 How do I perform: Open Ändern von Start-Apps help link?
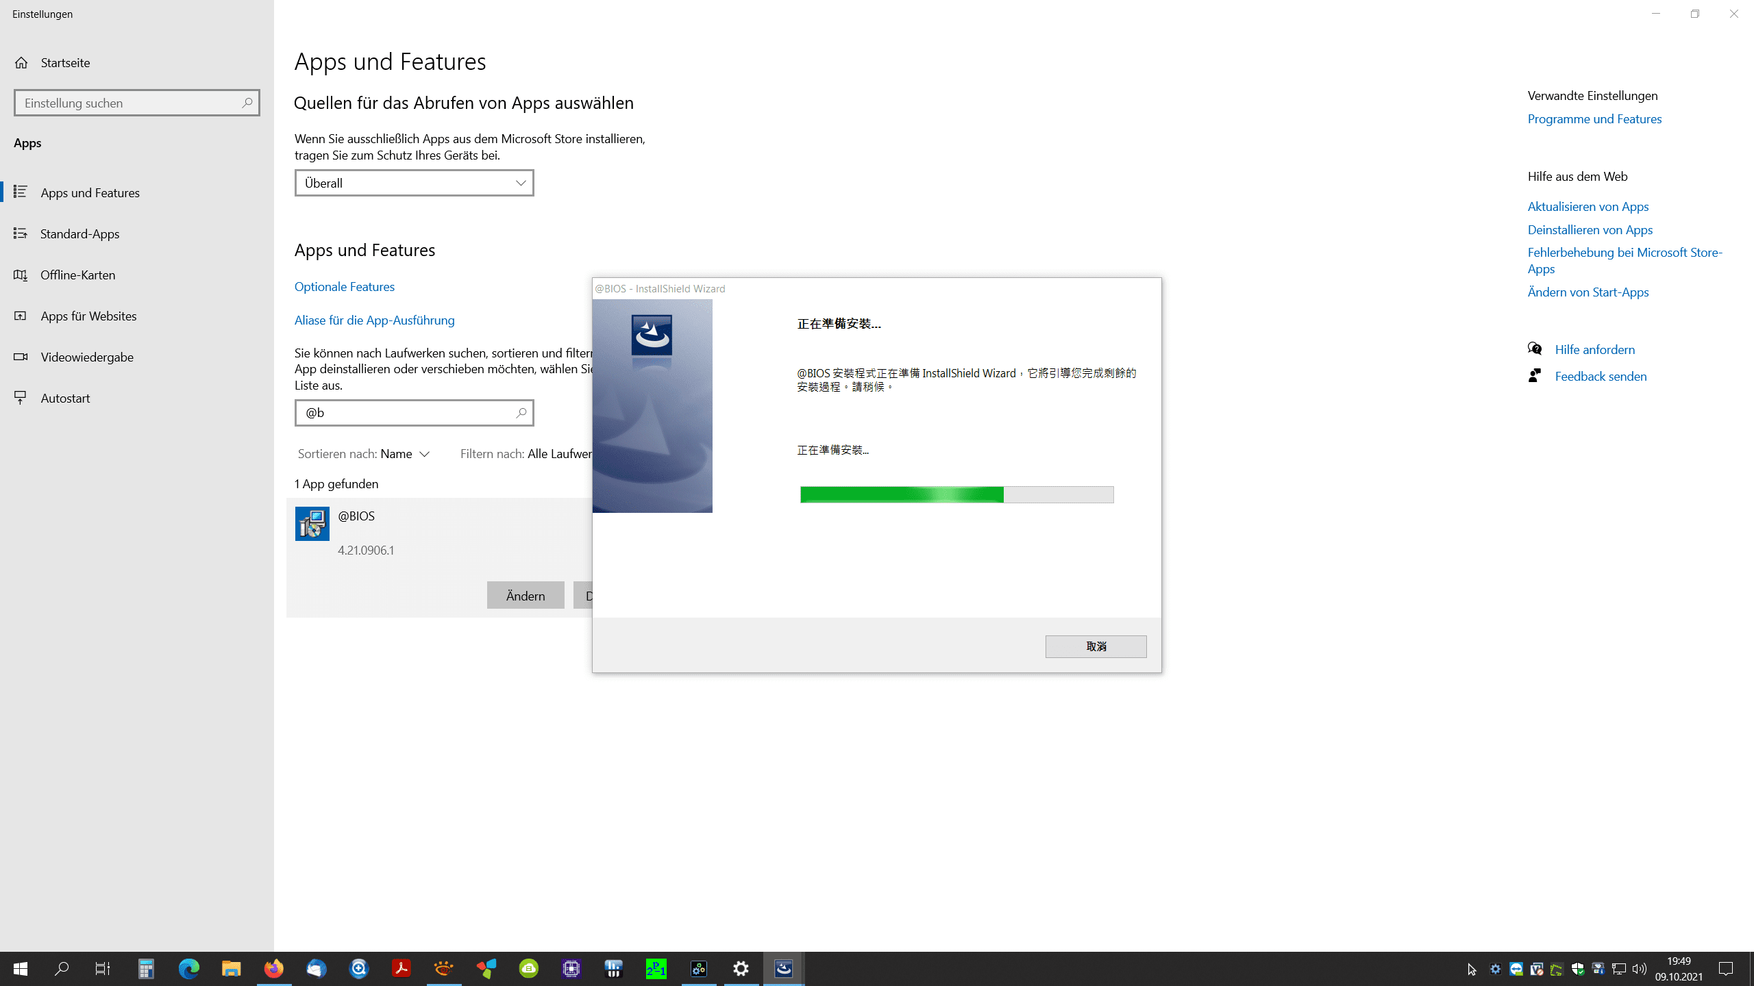[x=1588, y=292]
